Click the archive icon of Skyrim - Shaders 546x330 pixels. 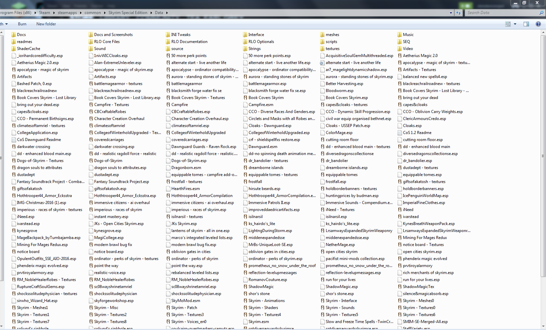245,308
